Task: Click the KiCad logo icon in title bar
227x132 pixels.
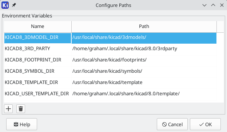Action: click(x=5, y=5)
